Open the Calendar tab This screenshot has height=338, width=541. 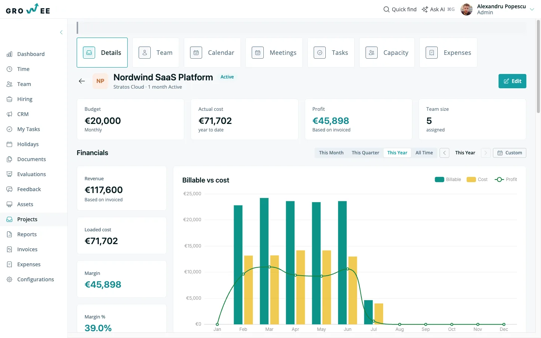point(212,53)
